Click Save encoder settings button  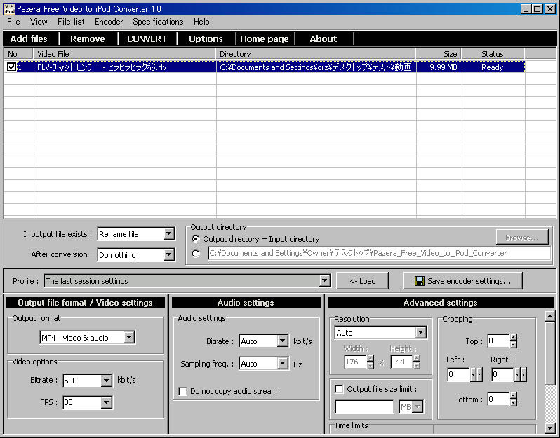(x=462, y=281)
